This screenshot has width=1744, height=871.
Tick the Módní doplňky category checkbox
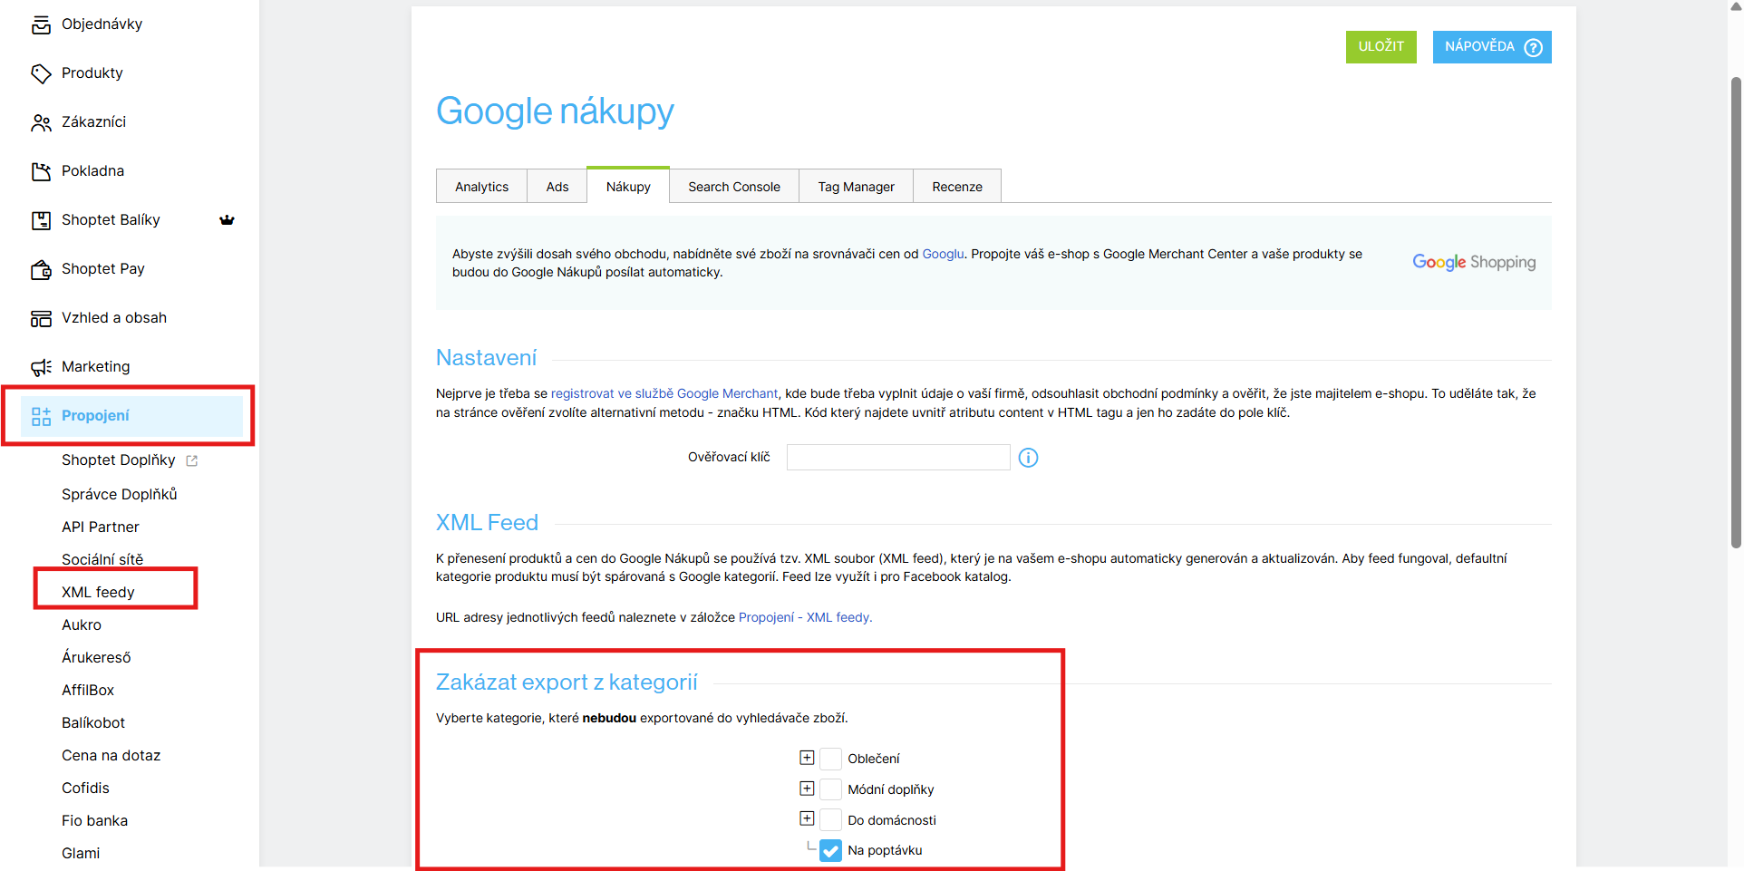[830, 789]
